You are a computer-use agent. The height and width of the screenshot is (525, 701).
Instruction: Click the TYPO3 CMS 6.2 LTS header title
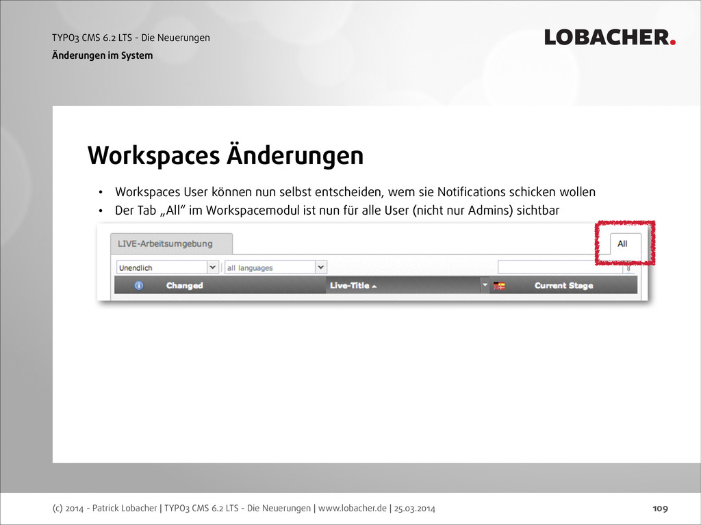(131, 38)
